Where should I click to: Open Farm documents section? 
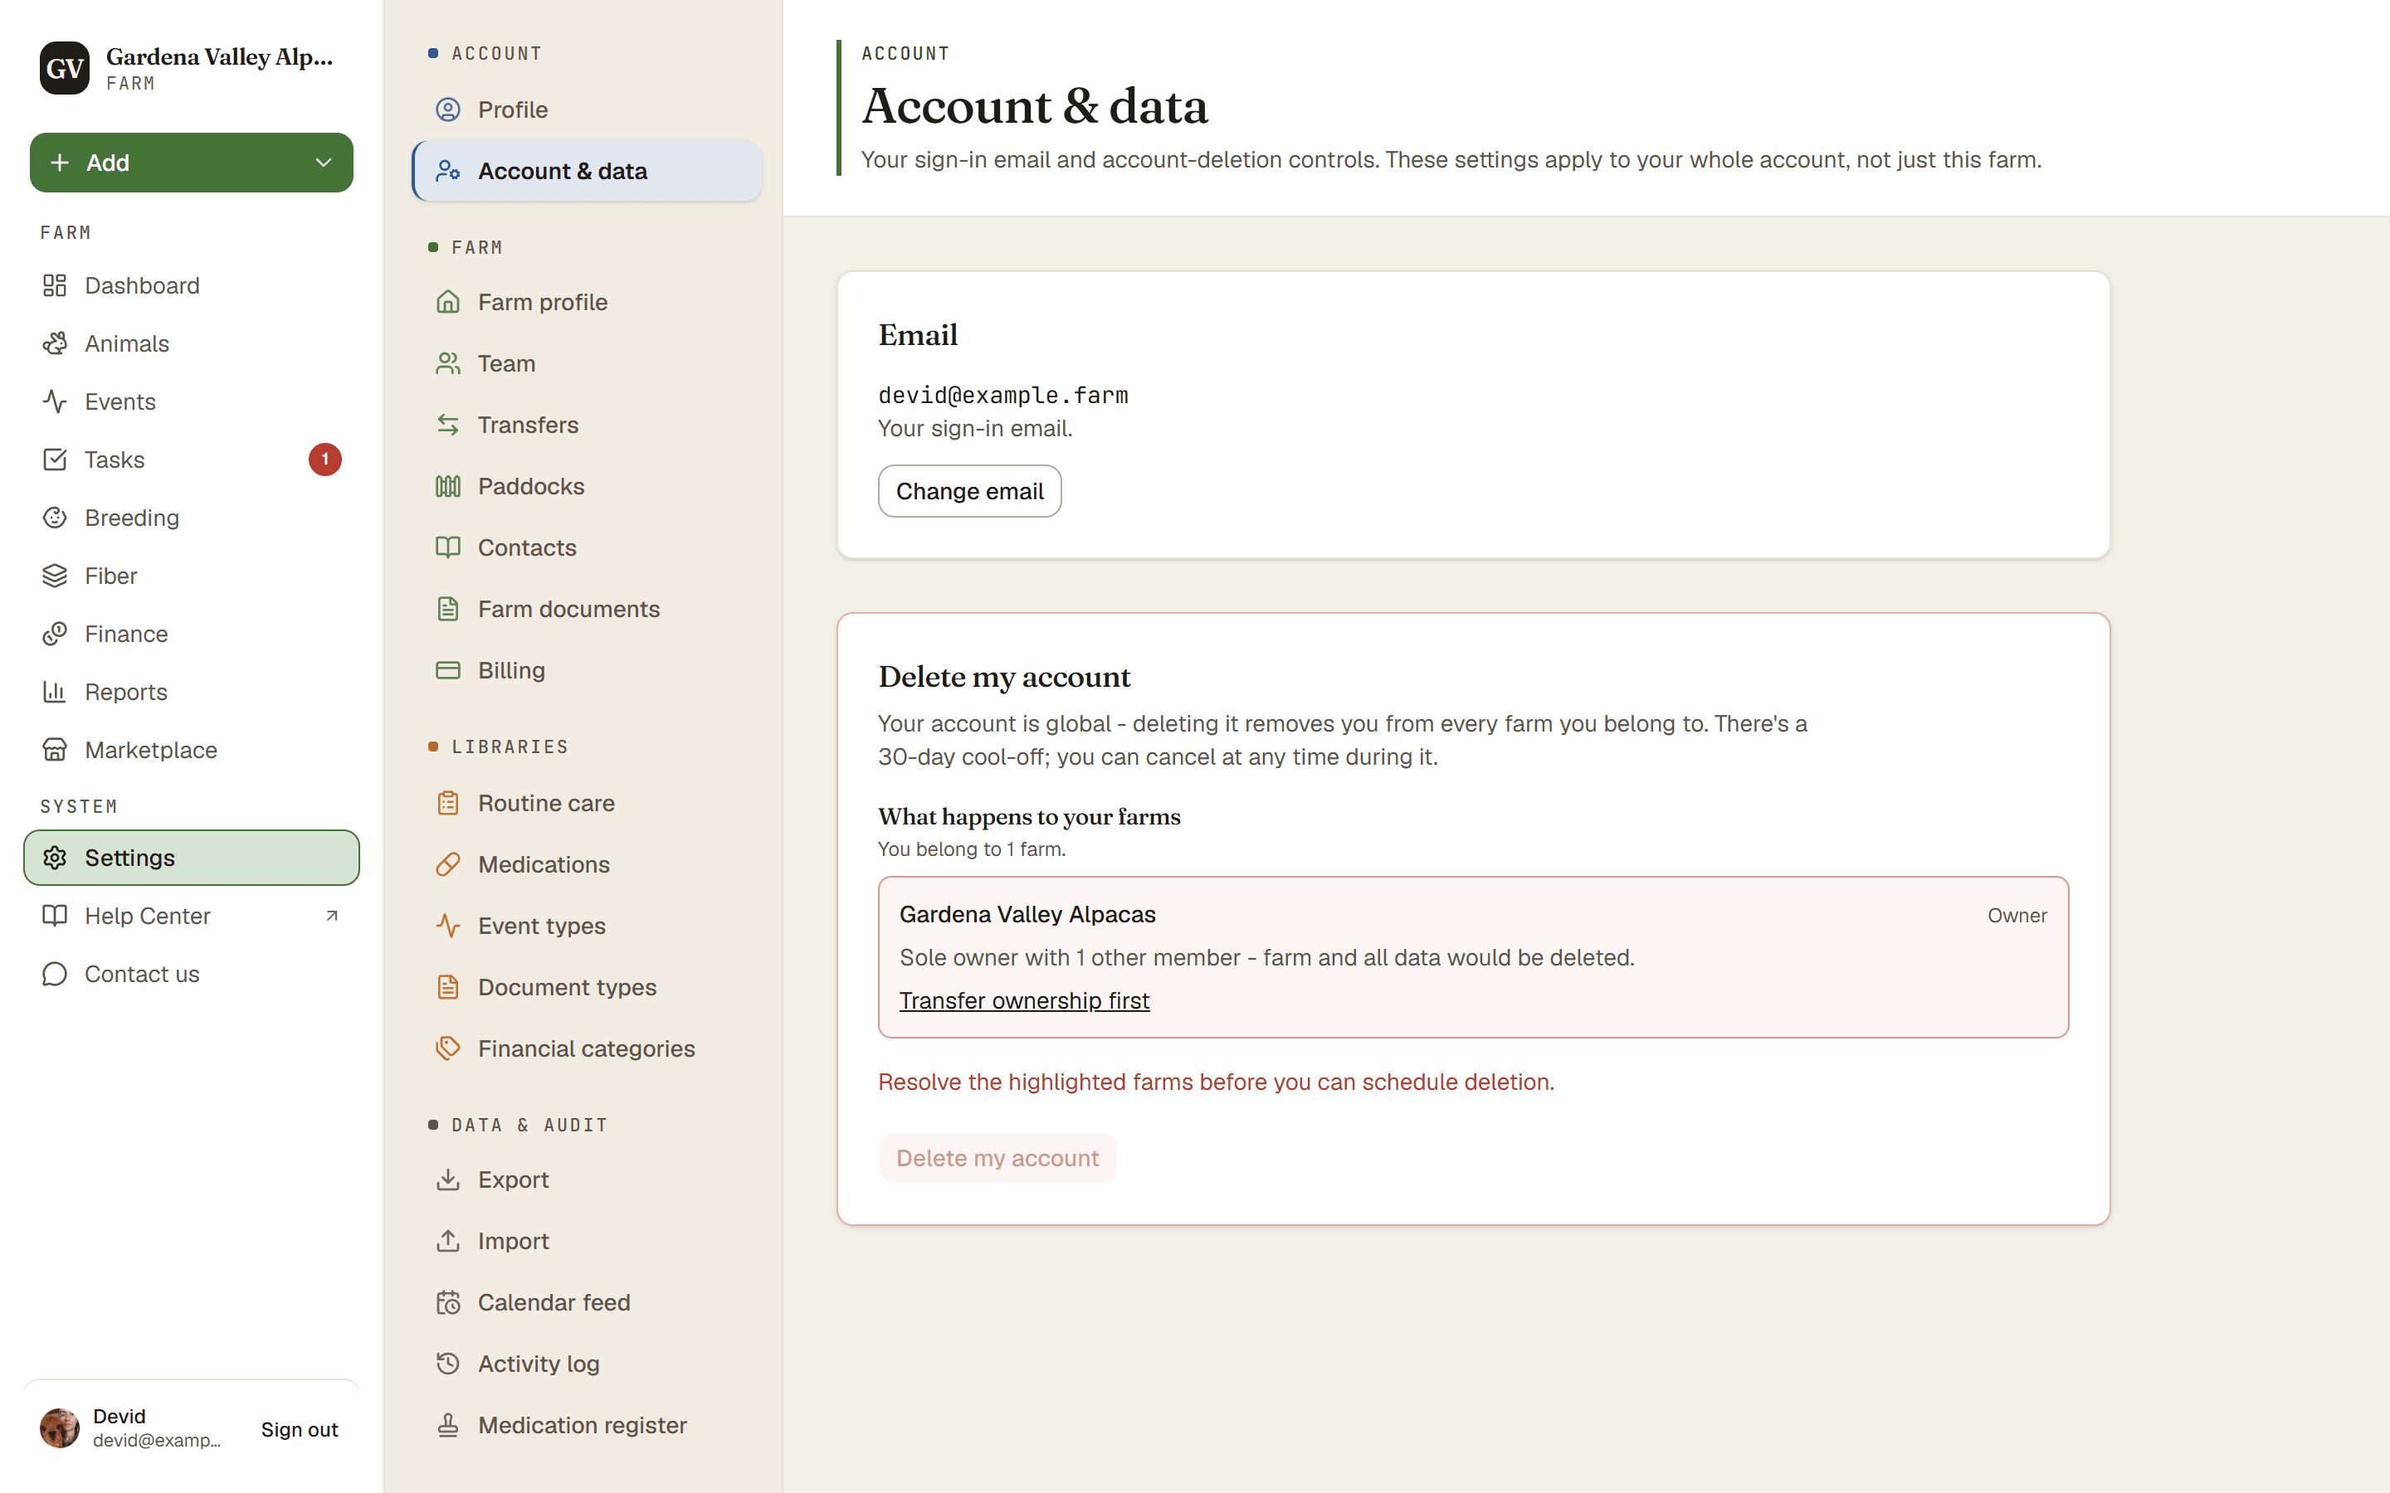tap(588, 610)
